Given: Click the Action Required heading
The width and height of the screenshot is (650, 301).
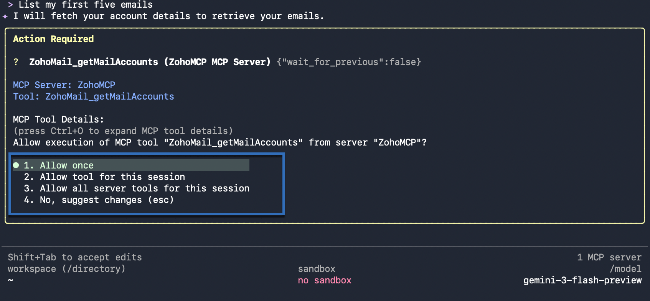Looking at the screenshot, I should (53, 39).
